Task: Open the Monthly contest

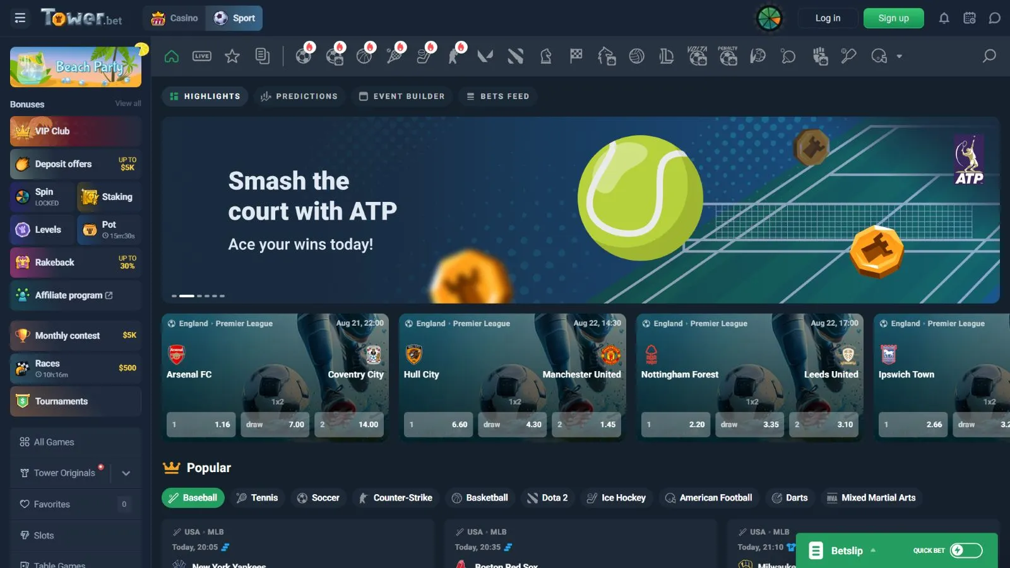Action: coord(76,336)
